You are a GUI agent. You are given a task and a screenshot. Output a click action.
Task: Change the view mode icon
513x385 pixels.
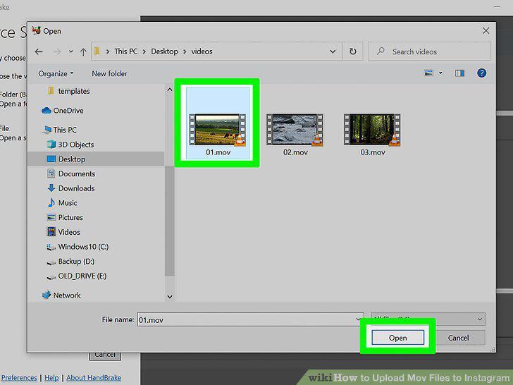tap(428, 73)
